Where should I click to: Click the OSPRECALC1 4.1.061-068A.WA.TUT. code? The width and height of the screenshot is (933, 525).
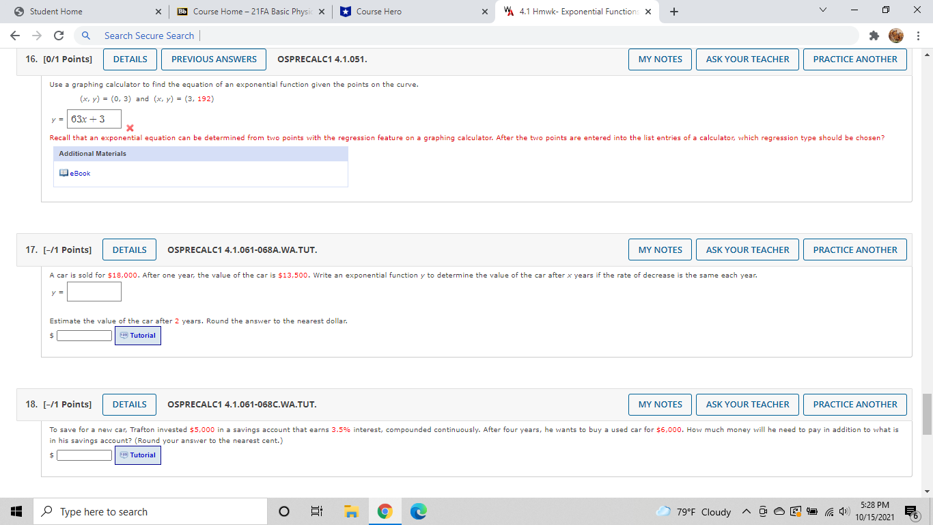[x=242, y=250]
